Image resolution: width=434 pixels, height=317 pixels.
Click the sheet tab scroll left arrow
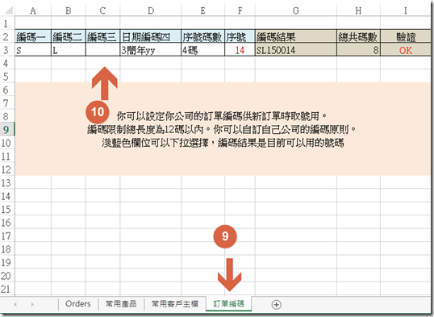15,304
